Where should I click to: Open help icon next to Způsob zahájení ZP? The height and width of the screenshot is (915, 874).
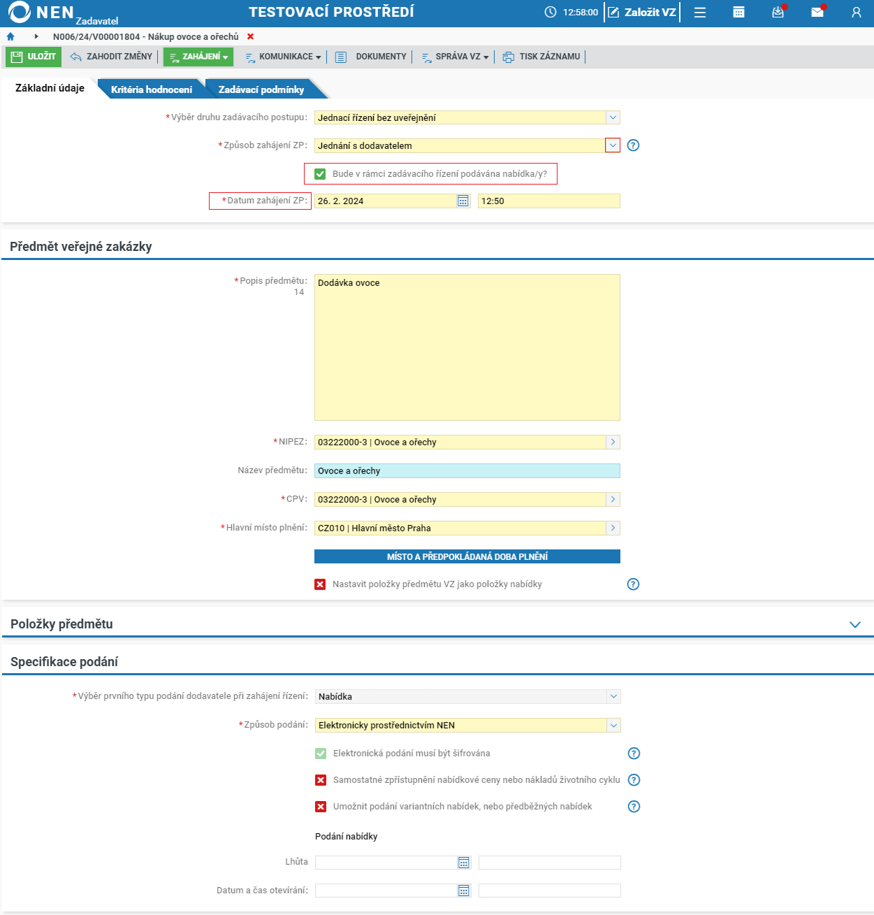coord(633,145)
